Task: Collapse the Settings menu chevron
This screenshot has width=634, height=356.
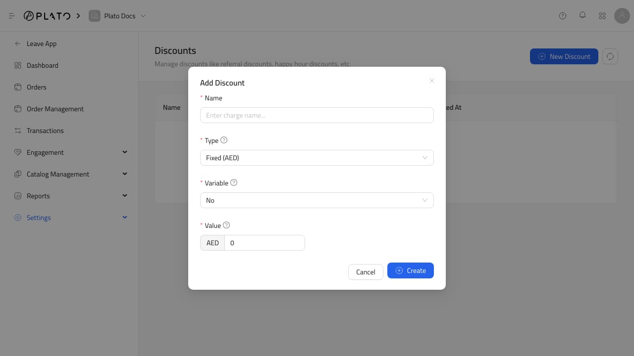Action: pos(125,218)
